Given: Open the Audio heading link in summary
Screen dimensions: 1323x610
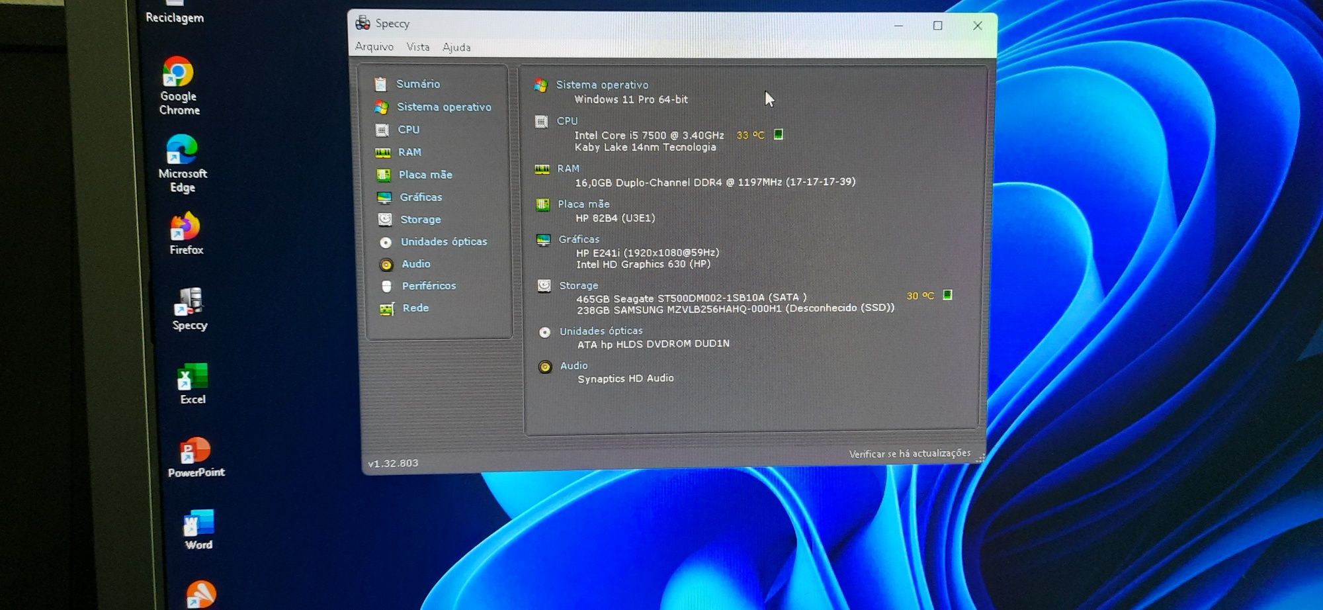Looking at the screenshot, I should [x=574, y=366].
